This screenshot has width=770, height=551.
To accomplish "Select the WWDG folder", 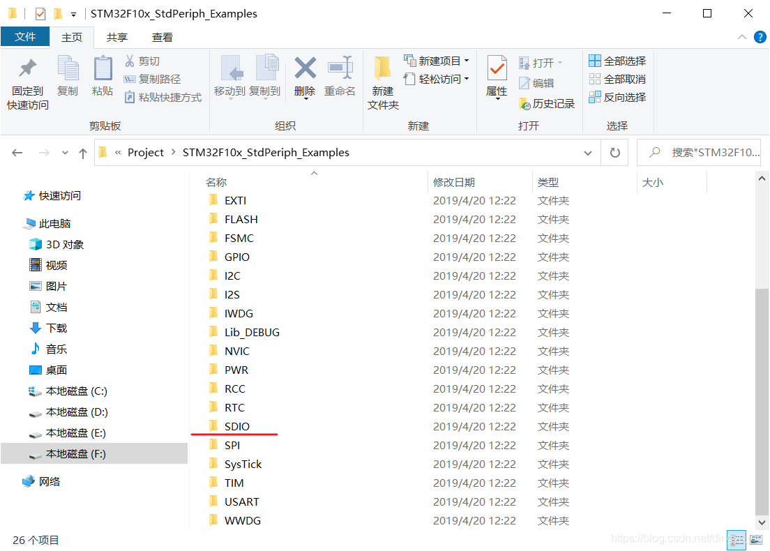I will tap(243, 520).
